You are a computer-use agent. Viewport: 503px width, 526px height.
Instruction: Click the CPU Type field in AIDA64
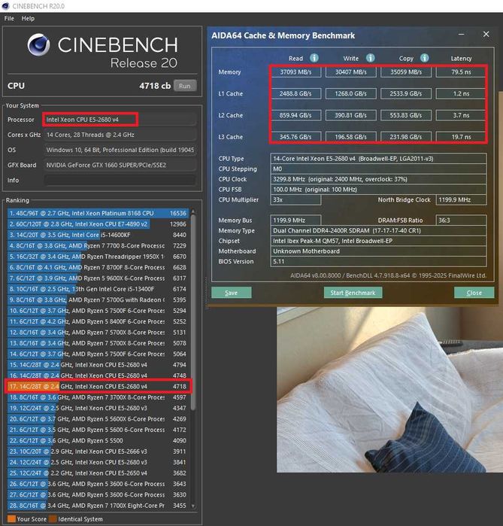378,159
